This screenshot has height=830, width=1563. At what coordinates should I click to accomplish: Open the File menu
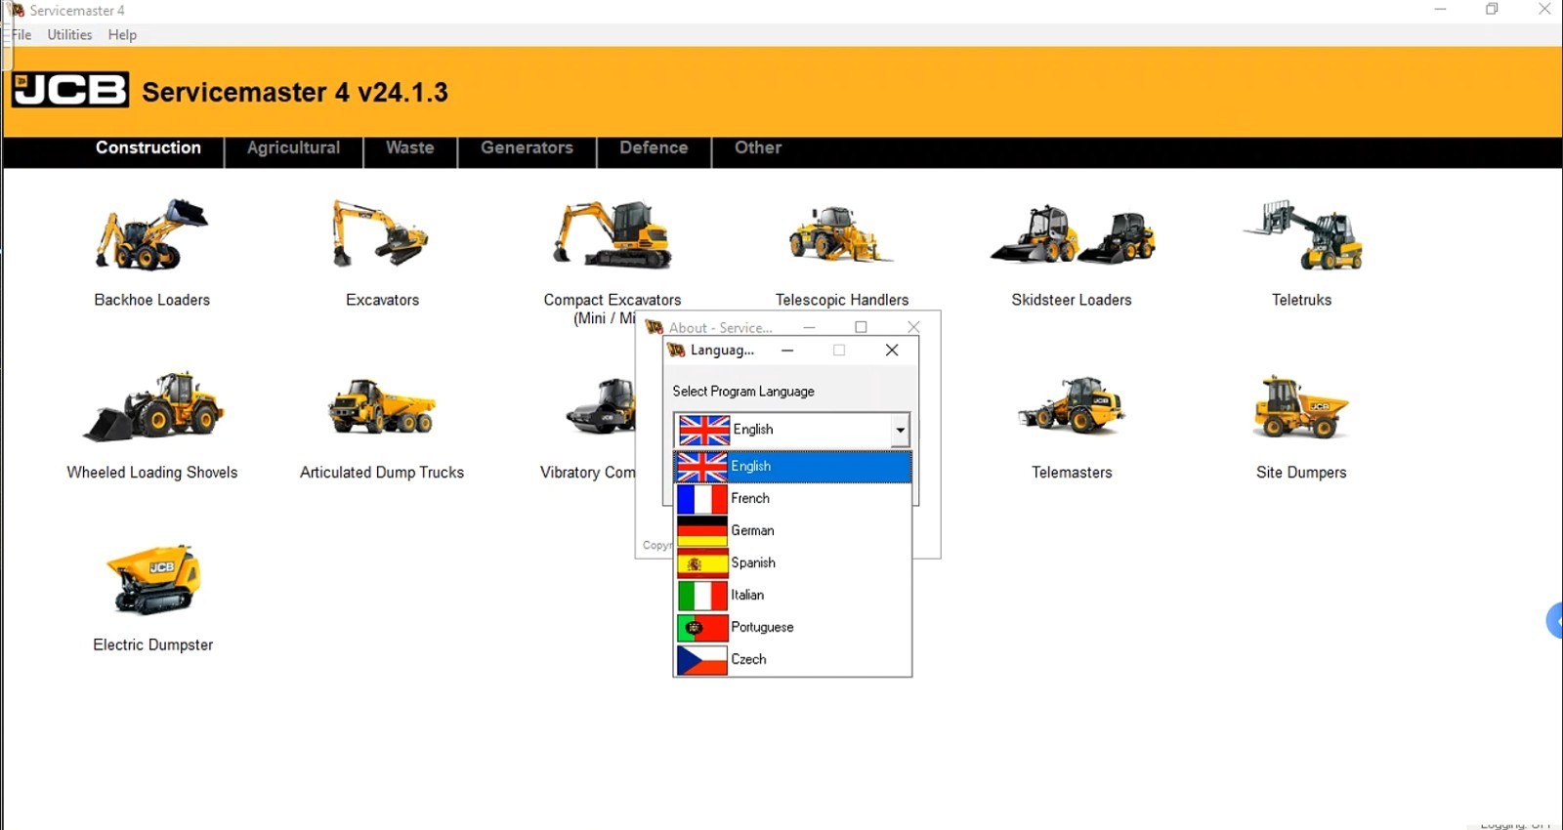21,35
